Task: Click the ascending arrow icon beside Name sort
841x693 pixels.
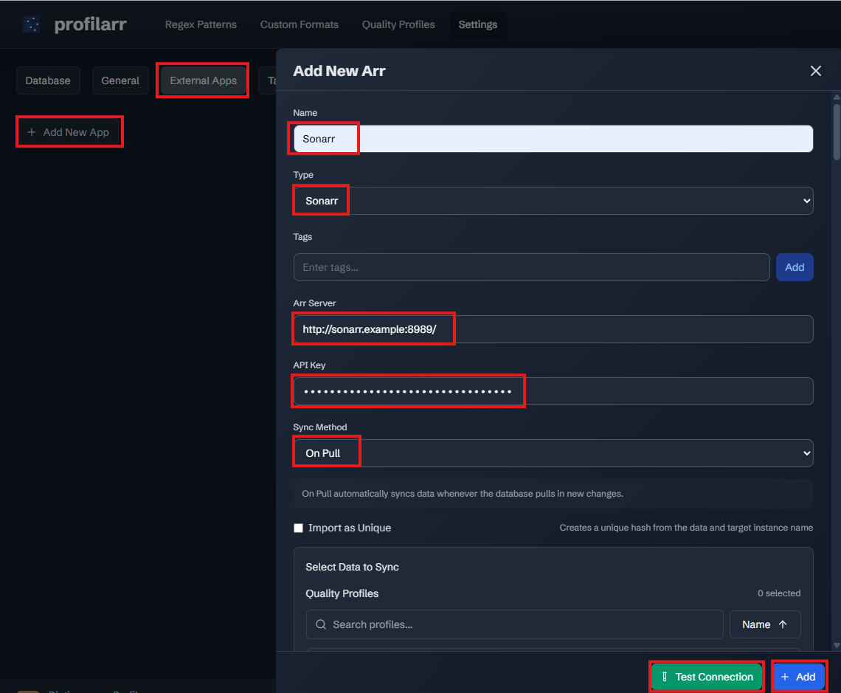Action: tap(783, 624)
